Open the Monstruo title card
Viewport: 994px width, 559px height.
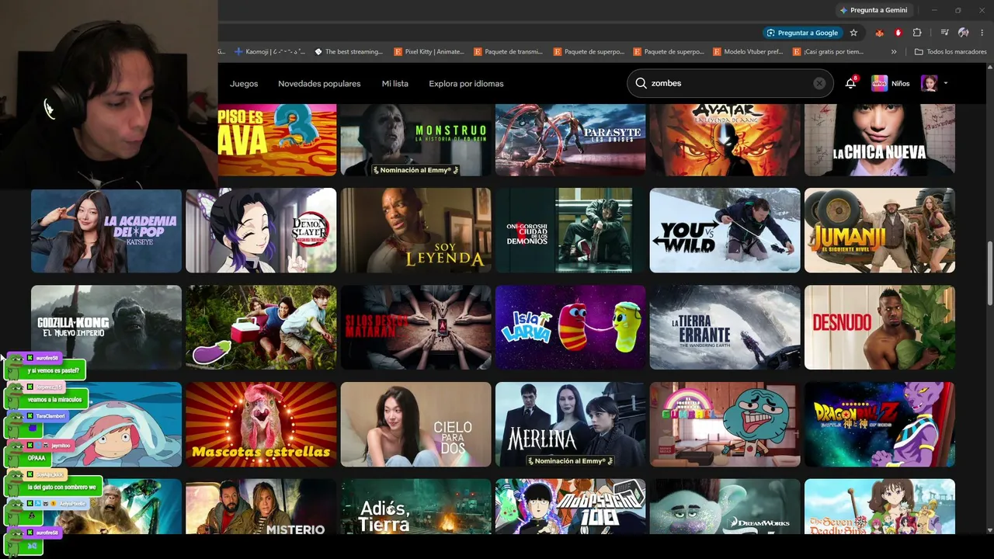point(415,140)
